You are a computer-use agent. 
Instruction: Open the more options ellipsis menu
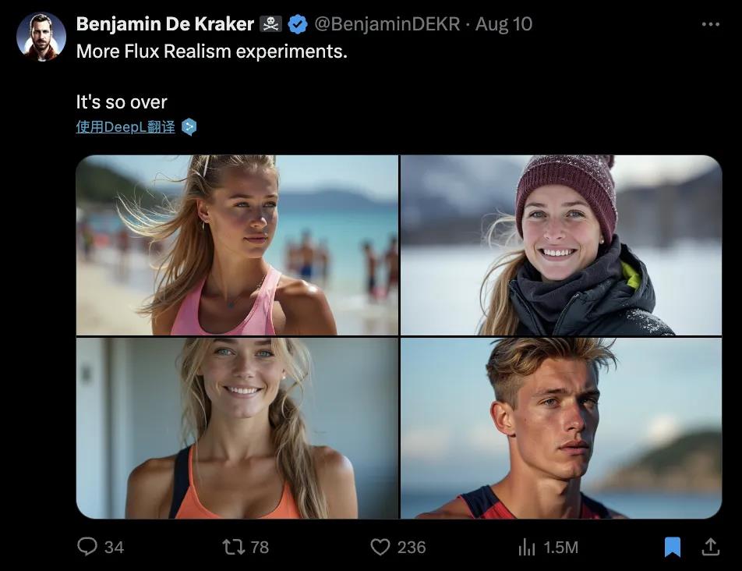point(710,24)
